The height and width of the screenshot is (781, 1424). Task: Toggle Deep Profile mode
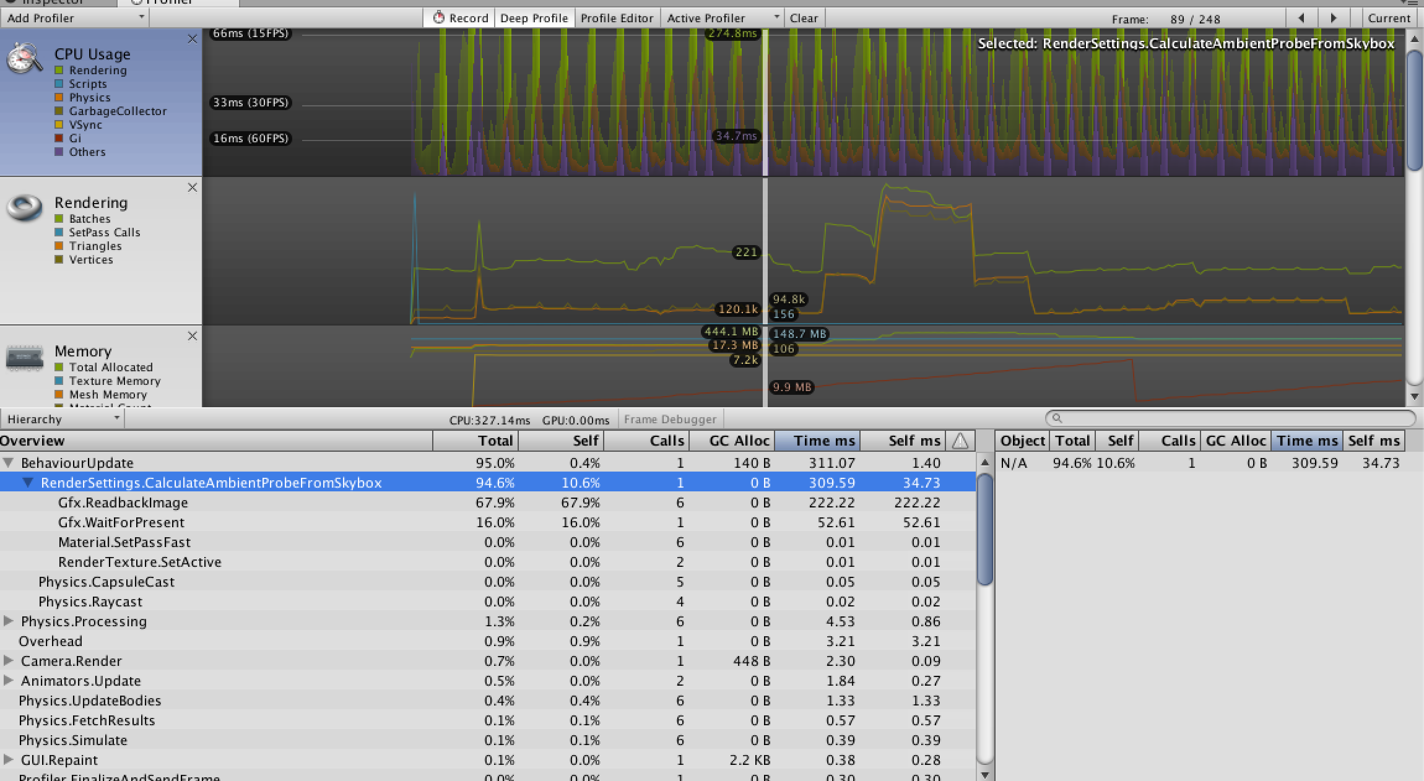click(534, 18)
